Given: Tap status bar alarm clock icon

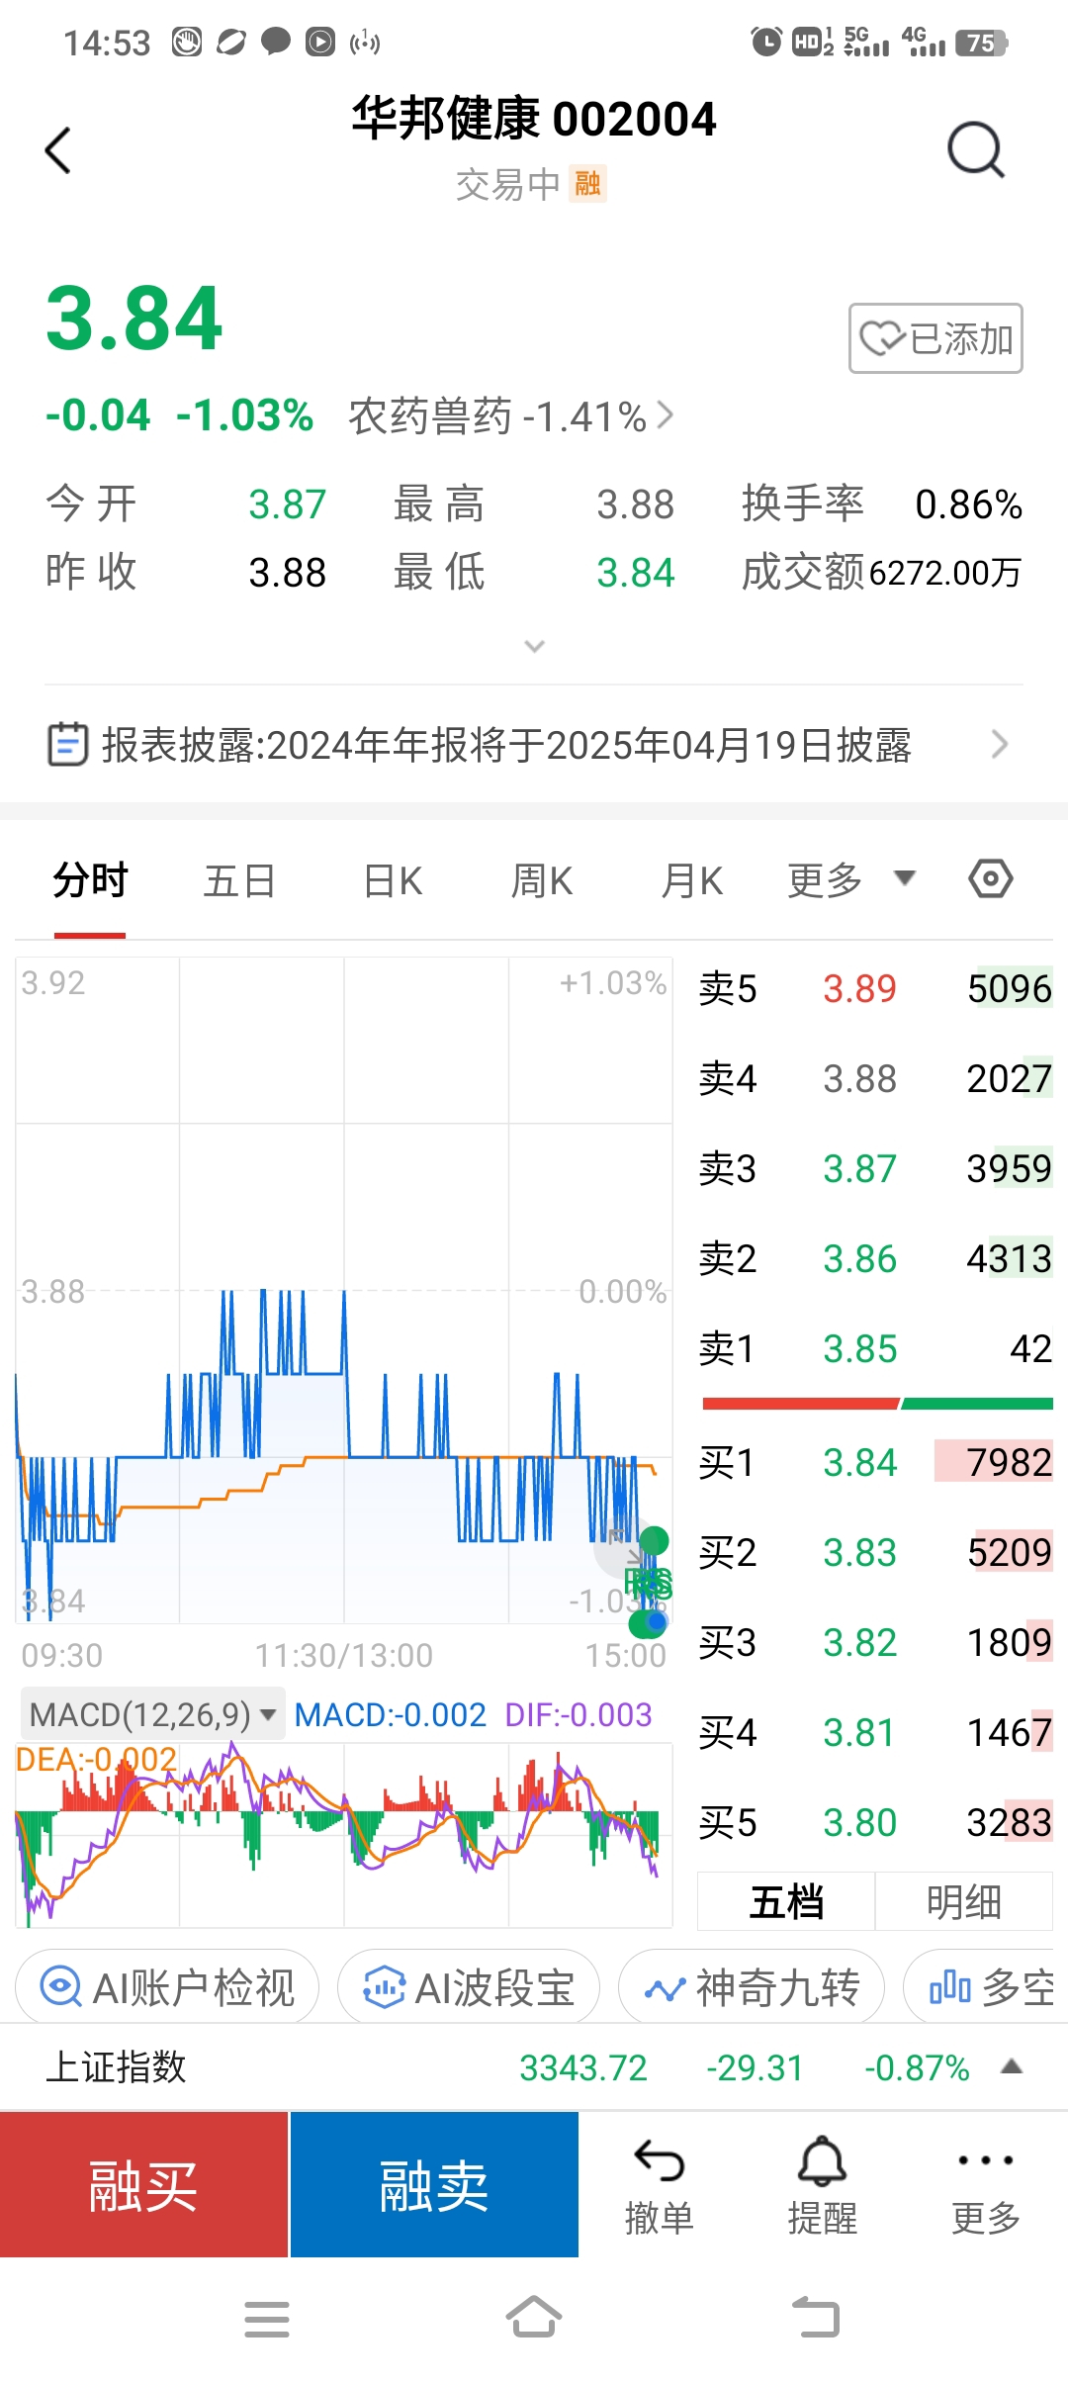Looking at the screenshot, I should pyautogui.click(x=766, y=42).
